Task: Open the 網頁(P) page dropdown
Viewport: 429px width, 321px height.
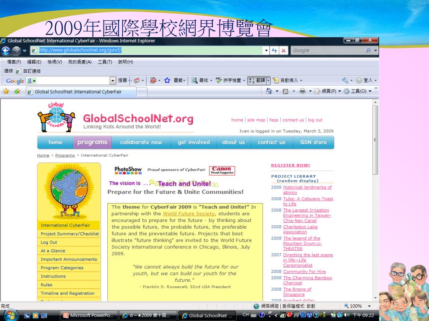Action: (328, 91)
